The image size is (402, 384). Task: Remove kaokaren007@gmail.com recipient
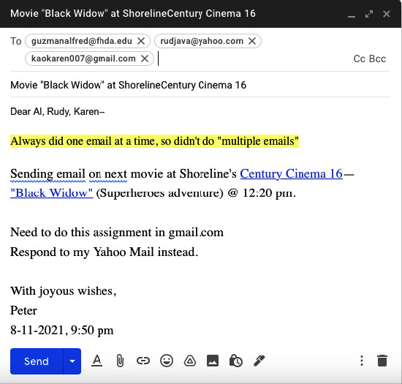coord(145,59)
